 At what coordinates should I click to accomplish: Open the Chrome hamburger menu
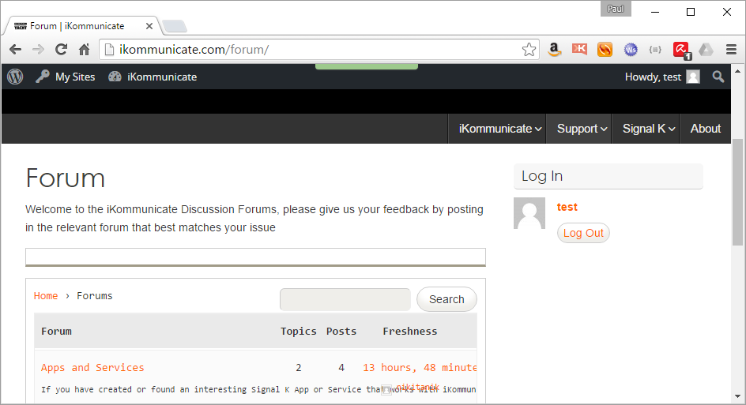coord(731,50)
